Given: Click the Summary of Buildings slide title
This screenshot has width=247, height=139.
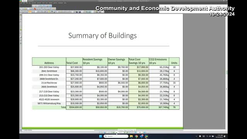Looking at the screenshot, I should click(103, 36).
